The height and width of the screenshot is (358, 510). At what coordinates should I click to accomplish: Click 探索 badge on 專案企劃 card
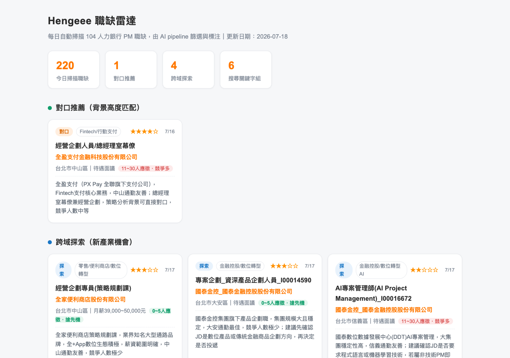(204, 266)
